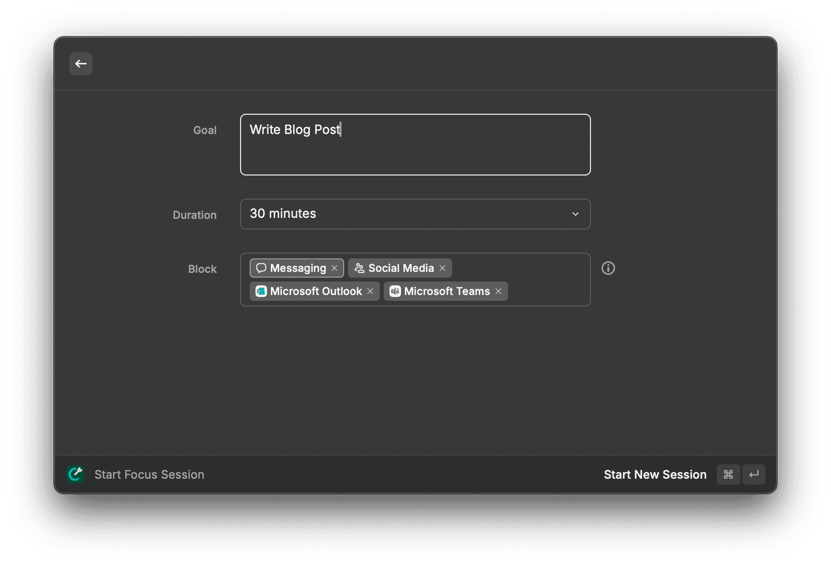This screenshot has width=831, height=565.
Task: Click the Microsoft Teams app icon
Action: pos(395,291)
